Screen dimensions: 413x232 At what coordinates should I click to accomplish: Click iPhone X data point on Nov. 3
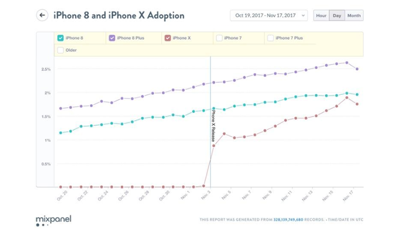(x=214, y=146)
